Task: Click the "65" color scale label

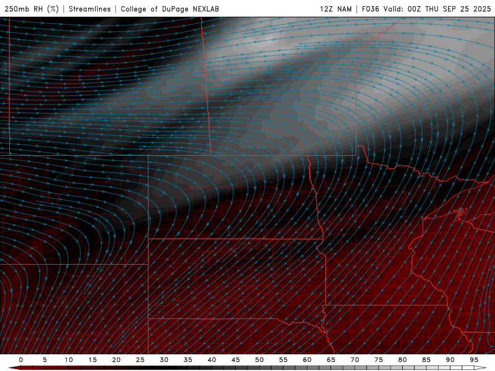Action: [x=331, y=360]
